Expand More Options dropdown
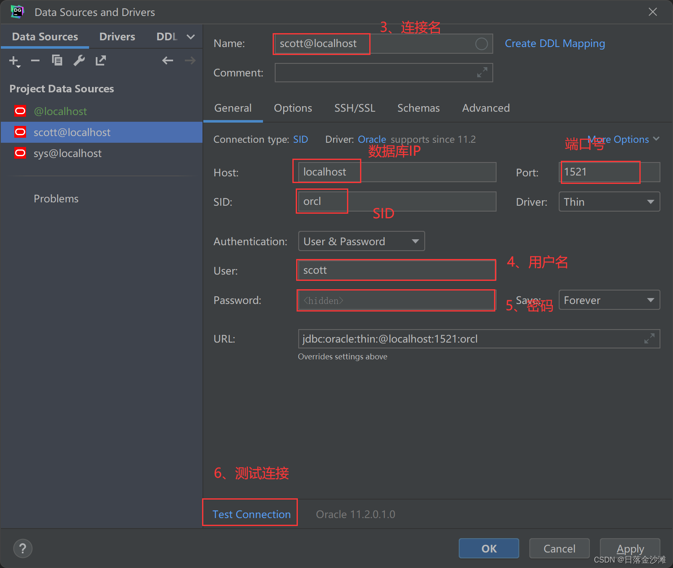Screen dimensions: 673x568 (x=623, y=139)
